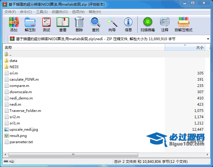Image resolution: width=213 pixels, height=167 pixels.
Task: Open the Help (帮助) menu
Action: click(x=95, y=12)
